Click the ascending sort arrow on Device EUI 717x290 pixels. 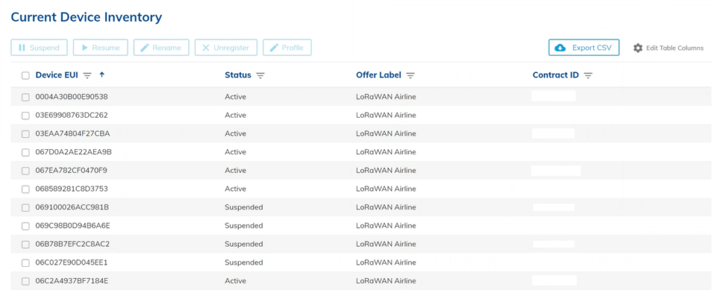(x=102, y=74)
